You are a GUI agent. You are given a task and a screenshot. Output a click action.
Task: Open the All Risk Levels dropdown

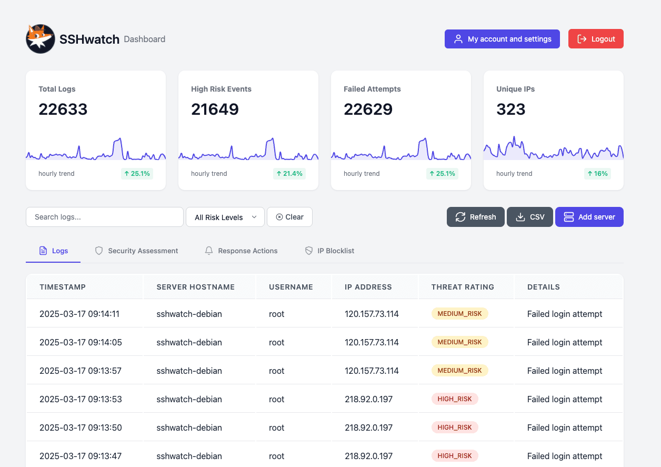coord(225,217)
